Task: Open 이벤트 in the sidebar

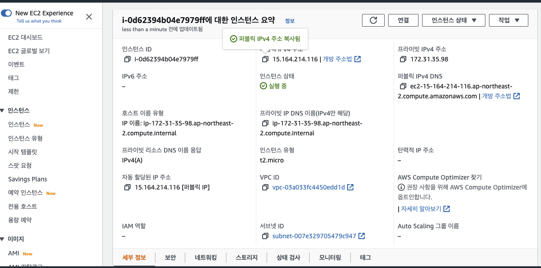Action: point(16,65)
